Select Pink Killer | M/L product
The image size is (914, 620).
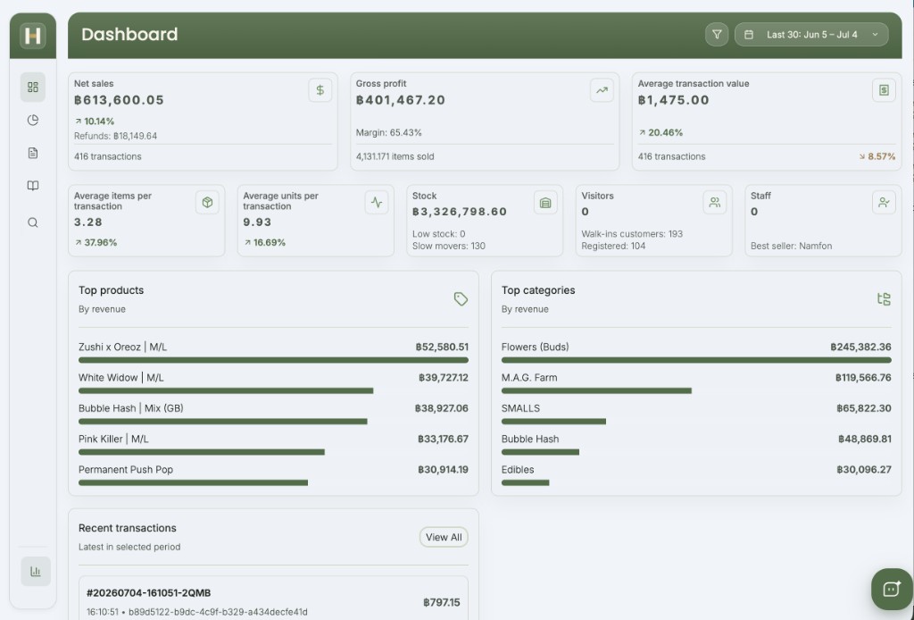point(113,440)
